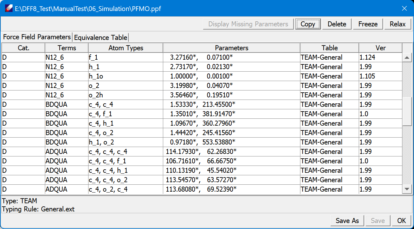
Task: Select the ADQUA row for c_4, c_4, h_1
Action: click(126, 170)
